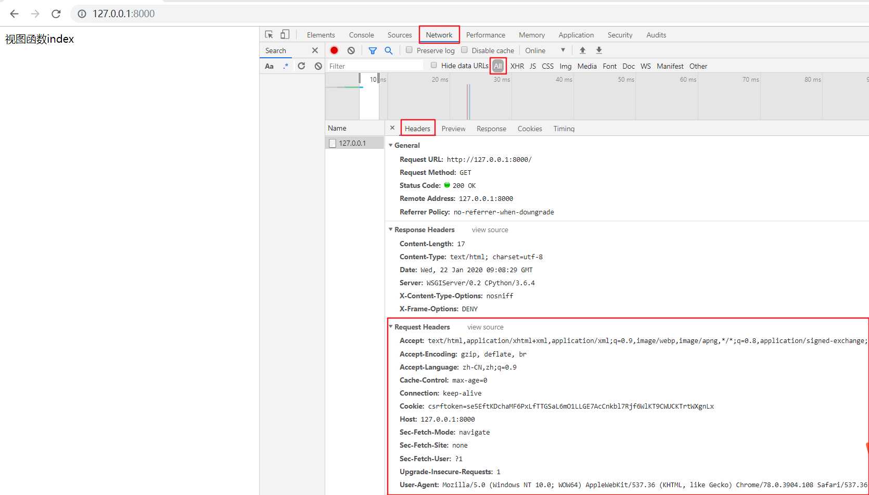Toggle the device toolbar icon
Viewport: 869px width, 495px height.
pyautogui.click(x=285, y=34)
